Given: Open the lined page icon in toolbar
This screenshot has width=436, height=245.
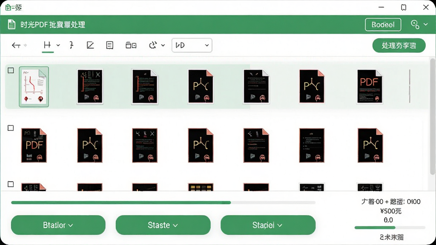Looking at the screenshot, I should pos(109,45).
